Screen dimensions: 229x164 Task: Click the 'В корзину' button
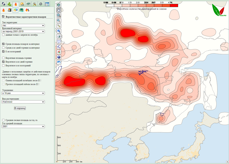[20, 108]
